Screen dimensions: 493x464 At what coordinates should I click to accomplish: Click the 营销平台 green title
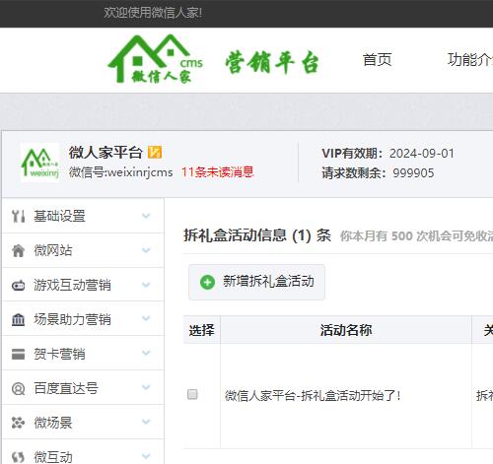tap(272, 62)
